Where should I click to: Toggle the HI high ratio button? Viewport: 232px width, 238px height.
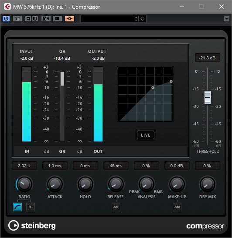pyautogui.click(x=31, y=207)
